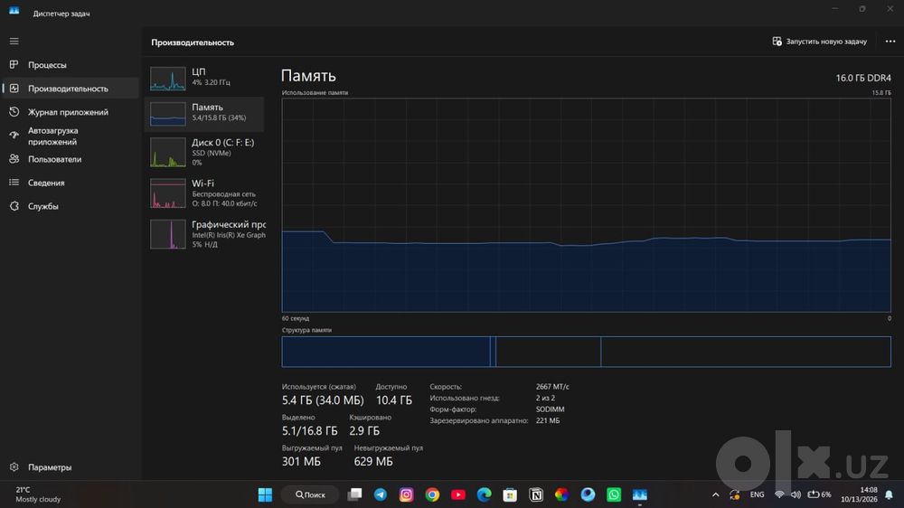
Task: Open Telegram from the taskbar
Action: 381,494
